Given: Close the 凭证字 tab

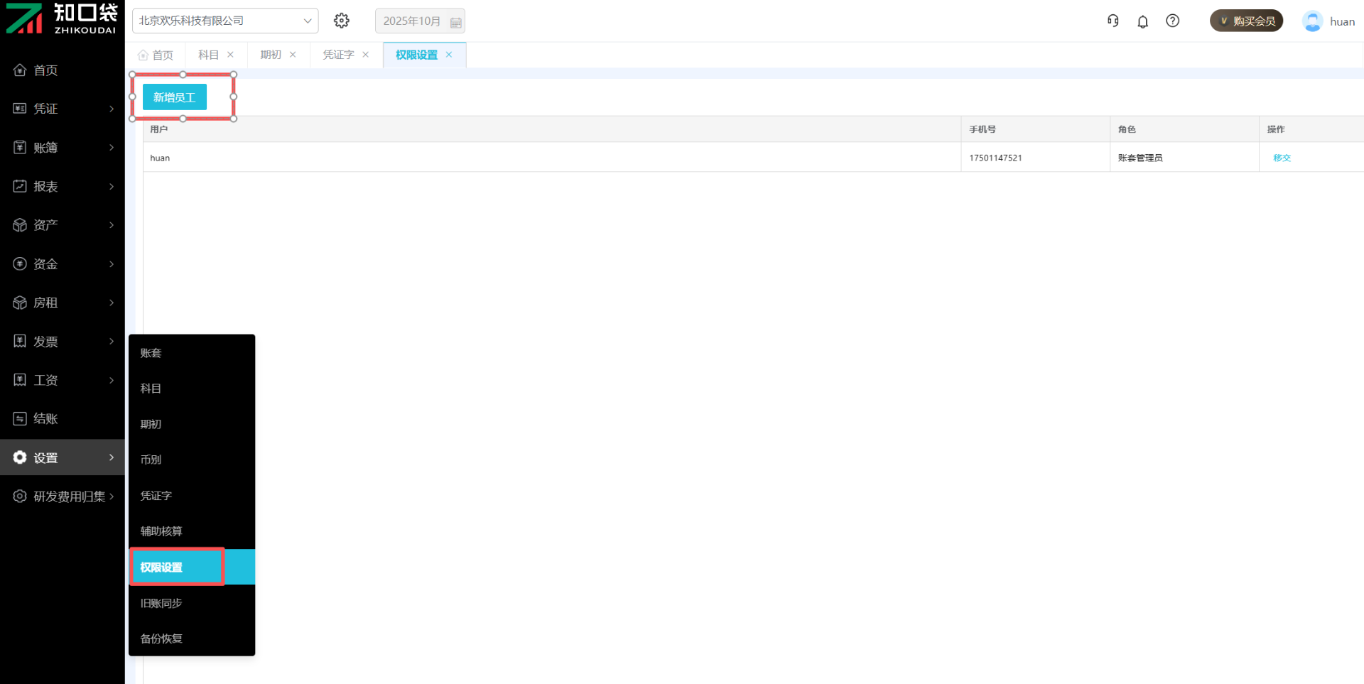Looking at the screenshot, I should (366, 55).
